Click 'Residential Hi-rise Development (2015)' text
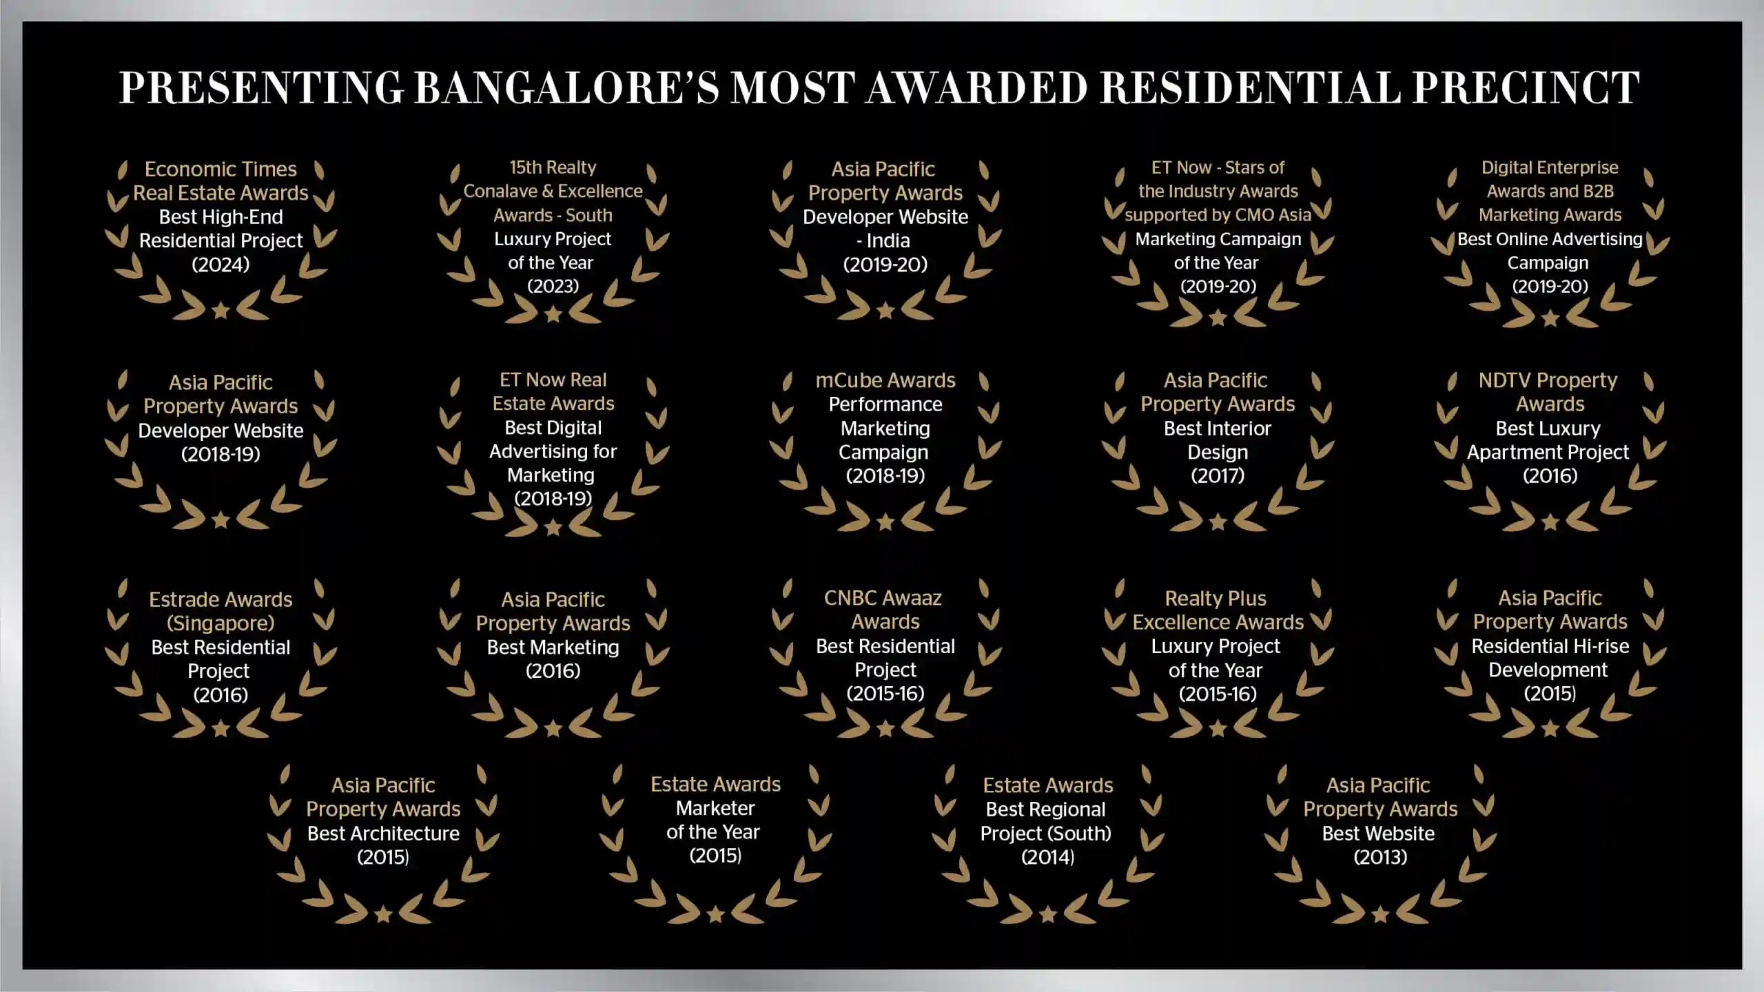Image resolution: width=1764 pixels, height=992 pixels. pos(1550,670)
